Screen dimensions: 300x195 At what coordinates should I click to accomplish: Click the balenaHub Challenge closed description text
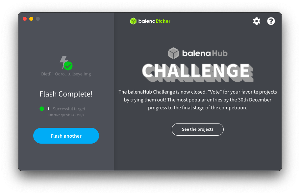click(x=198, y=100)
